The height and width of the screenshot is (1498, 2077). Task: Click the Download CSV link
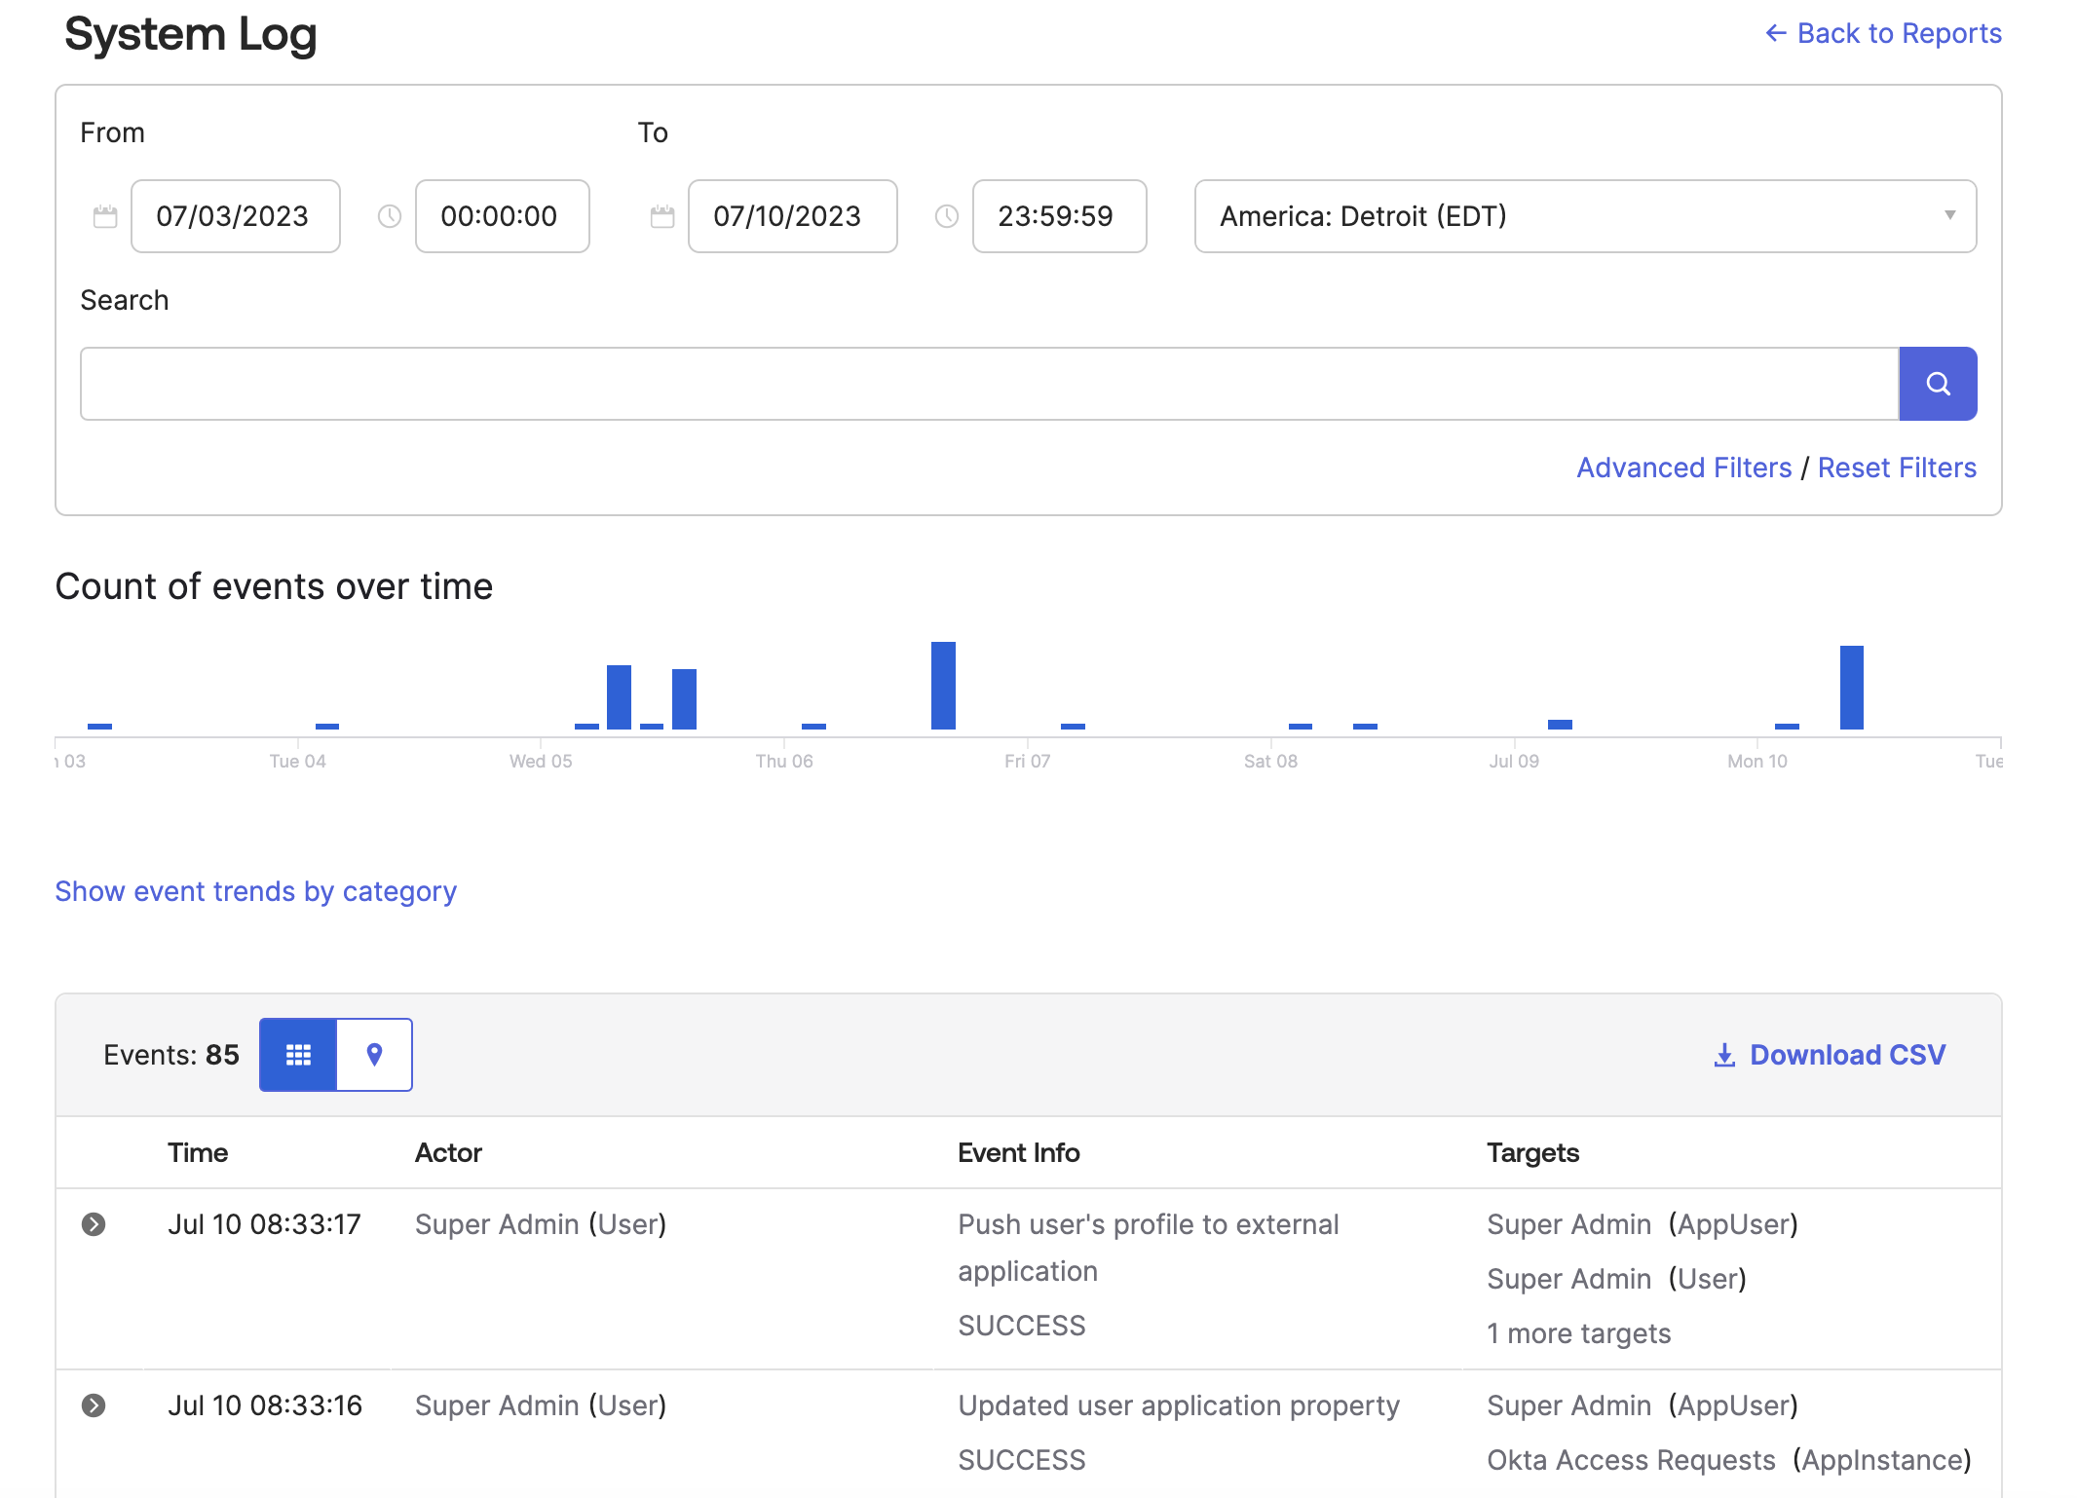click(x=1847, y=1054)
